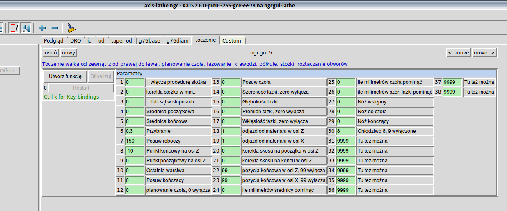Click parameter 18 odjazd w osi Z field
Screen dimensions: 507x211
(x=231, y=131)
